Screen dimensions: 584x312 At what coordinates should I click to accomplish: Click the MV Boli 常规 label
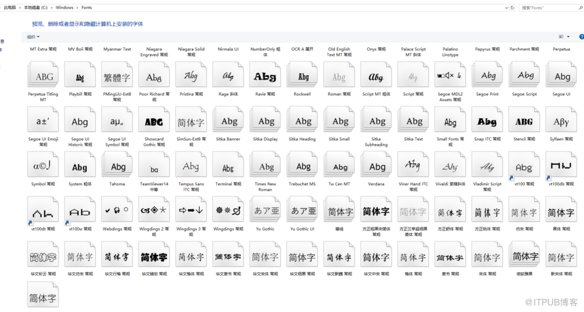coord(79,49)
